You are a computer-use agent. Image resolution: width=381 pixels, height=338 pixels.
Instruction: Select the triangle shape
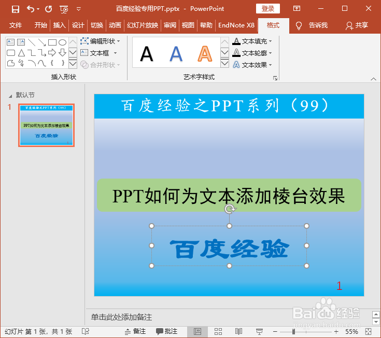(21, 53)
